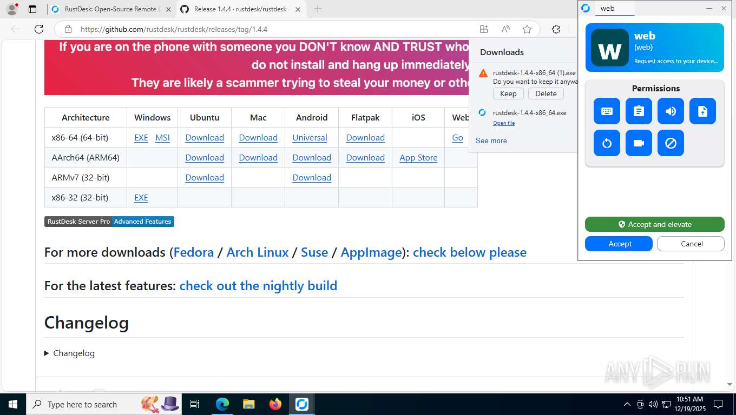Close the Release 1.4.4 GitHub tab
The width and height of the screenshot is (736, 415).
298,9
